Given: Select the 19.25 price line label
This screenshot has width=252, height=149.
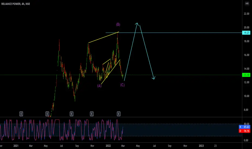Looking at the screenshot, I should click(246, 33).
